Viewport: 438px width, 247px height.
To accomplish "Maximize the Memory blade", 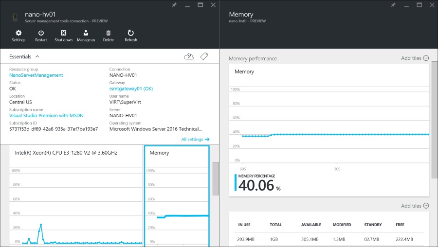I will [420, 5].
